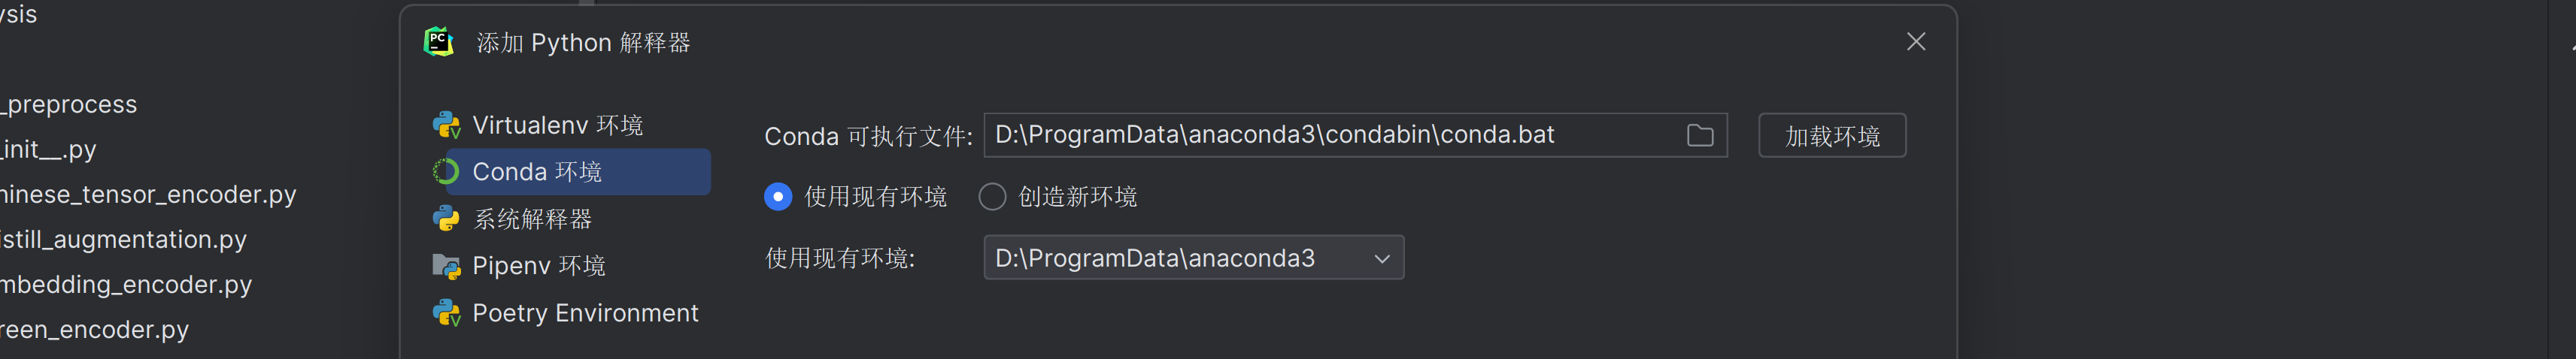Select the Virtualenv 环境 option
This screenshot has width=2576, height=359.
[x=557, y=125]
